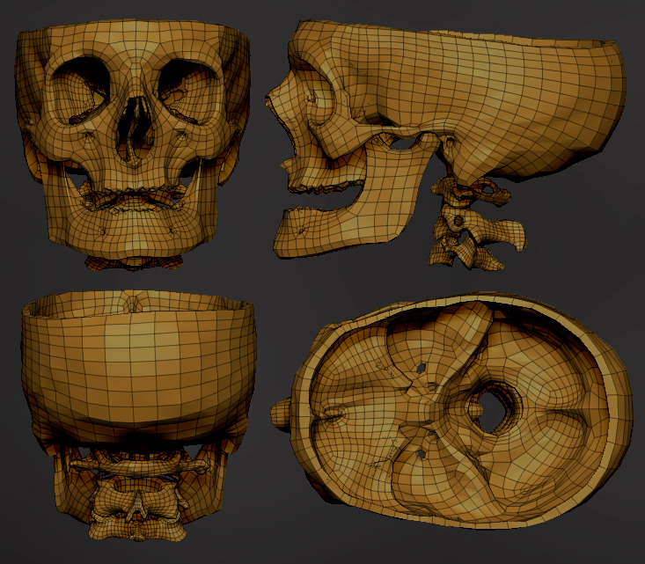Select the side-profile skull view
The image size is (645, 564).
tap(446, 144)
